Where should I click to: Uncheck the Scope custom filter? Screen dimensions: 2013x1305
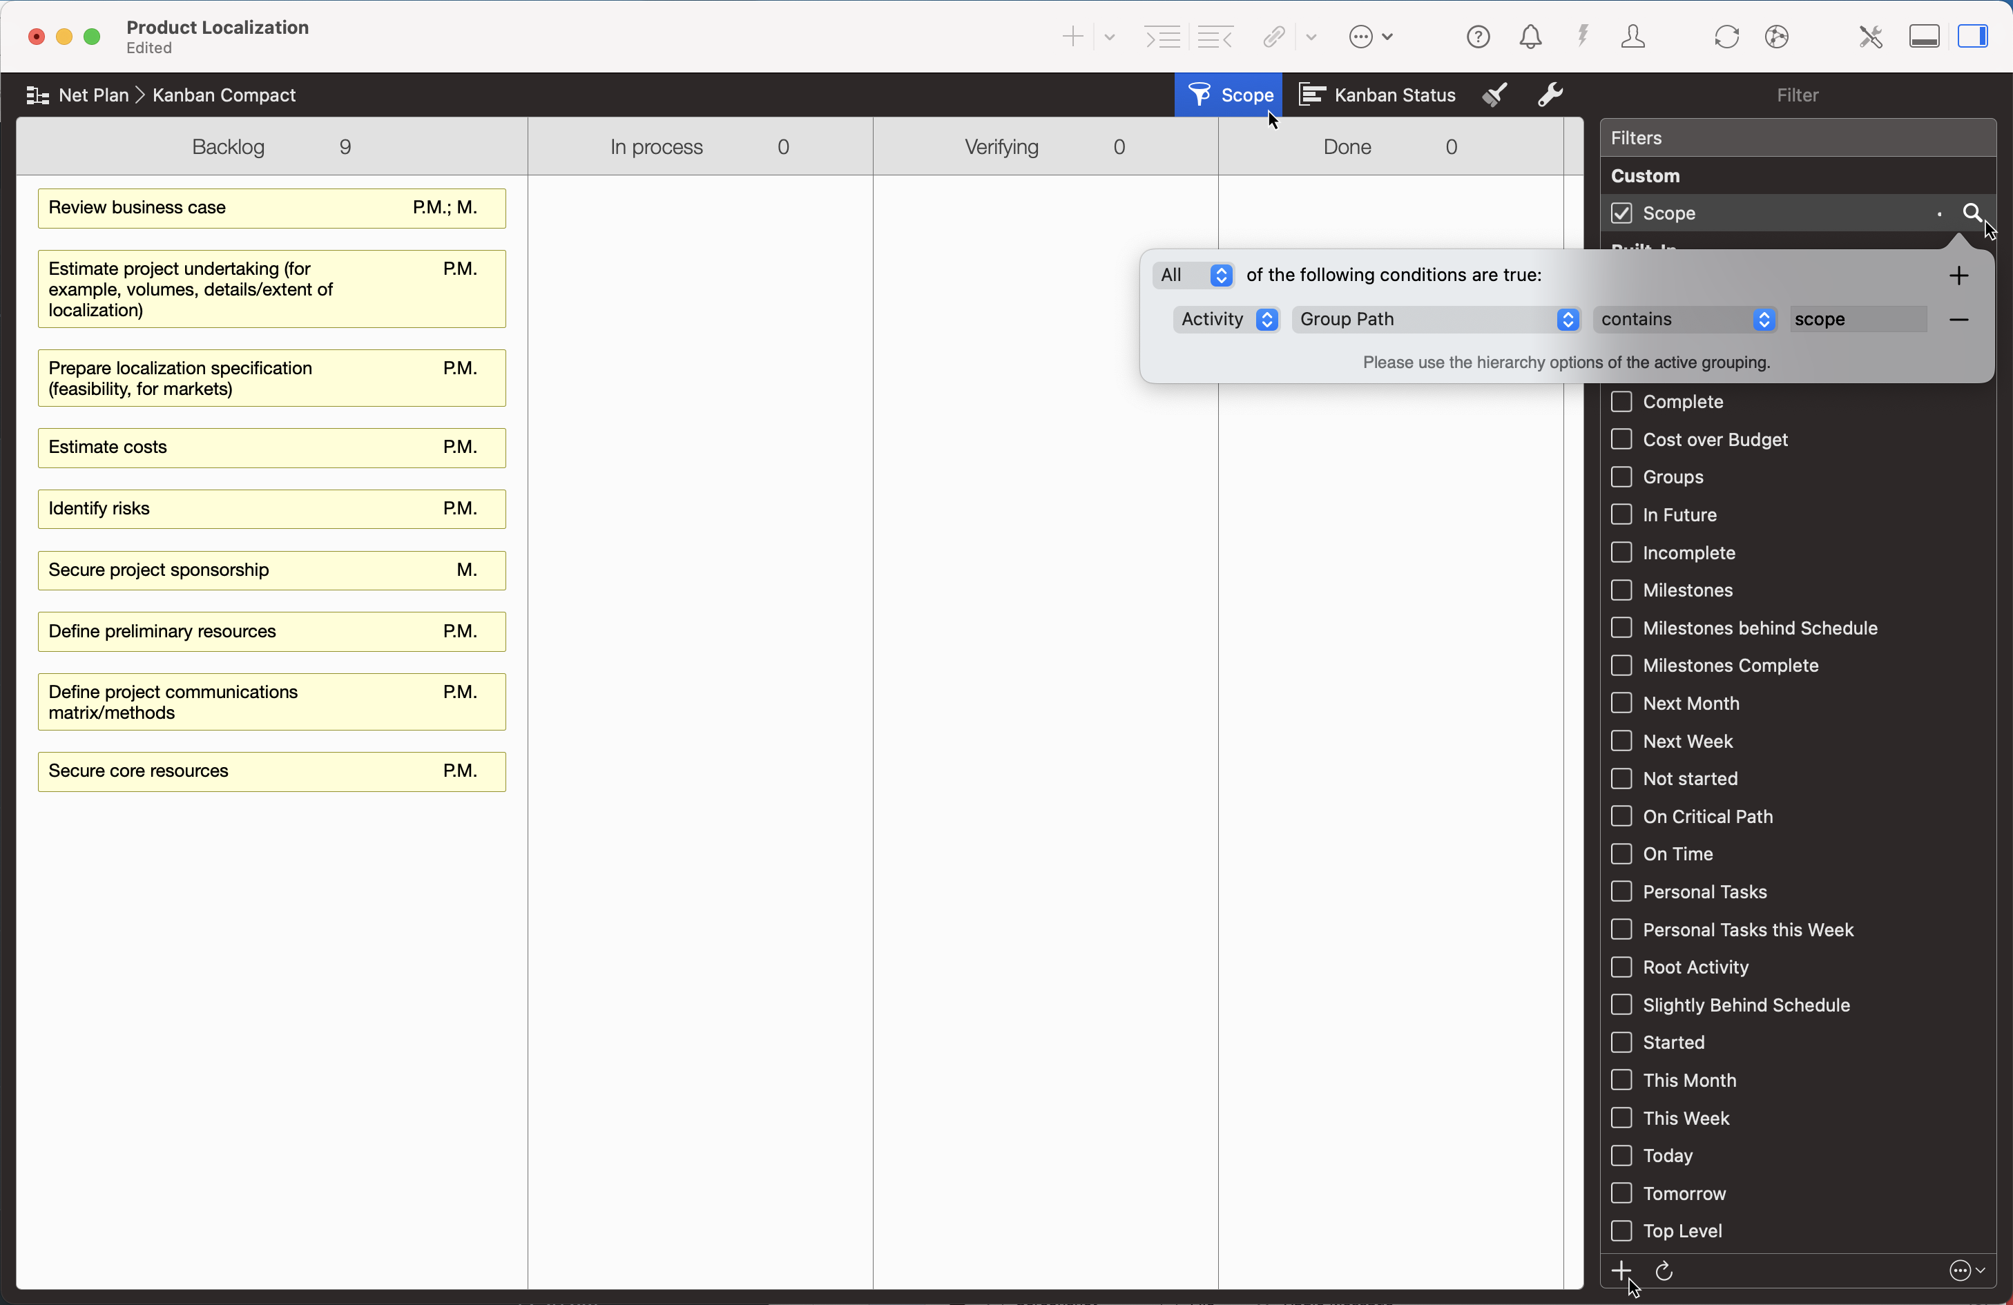click(1622, 213)
